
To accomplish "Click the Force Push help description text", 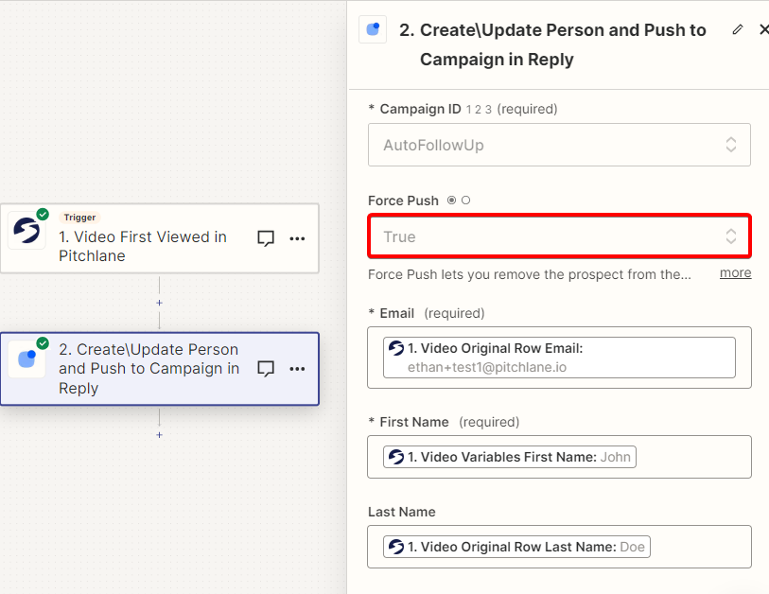I will click(x=529, y=274).
